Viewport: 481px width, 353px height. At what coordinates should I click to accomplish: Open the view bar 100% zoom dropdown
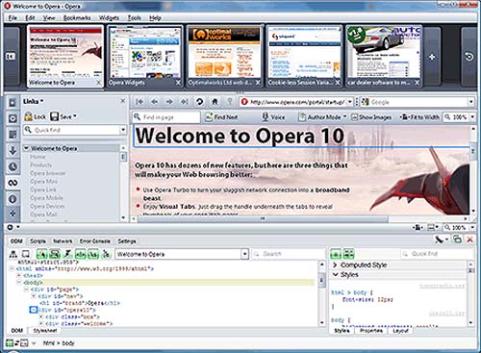pyautogui.click(x=472, y=117)
